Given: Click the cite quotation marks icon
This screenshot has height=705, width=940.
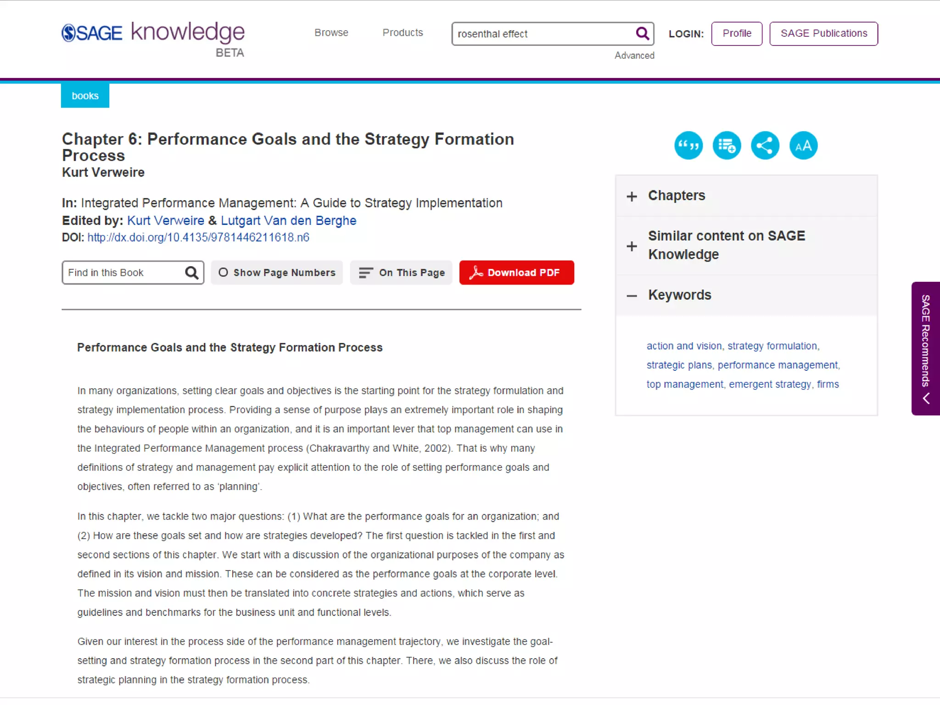Looking at the screenshot, I should [688, 145].
